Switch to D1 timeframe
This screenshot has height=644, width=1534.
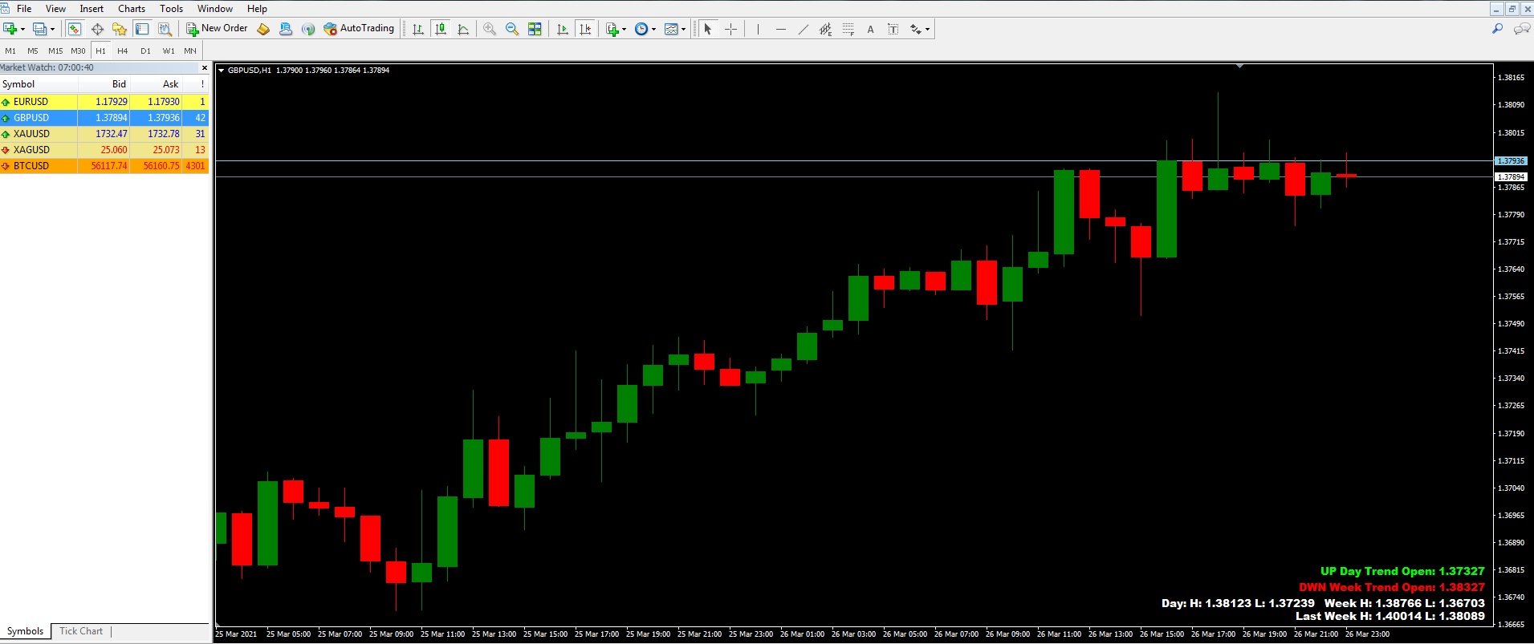click(x=145, y=51)
